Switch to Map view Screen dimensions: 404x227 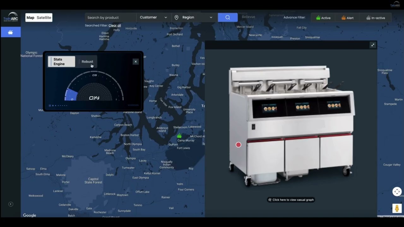pyautogui.click(x=30, y=18)
